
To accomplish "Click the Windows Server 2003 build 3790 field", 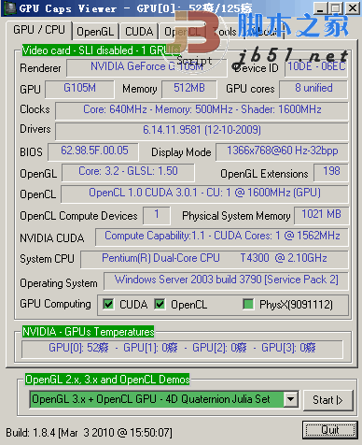I will pos(226,280).
